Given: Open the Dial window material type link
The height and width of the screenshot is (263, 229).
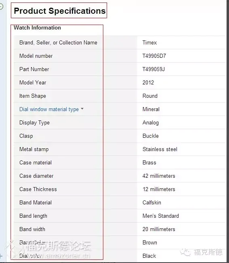Looking at the screenshot, I should coord(49,109).
